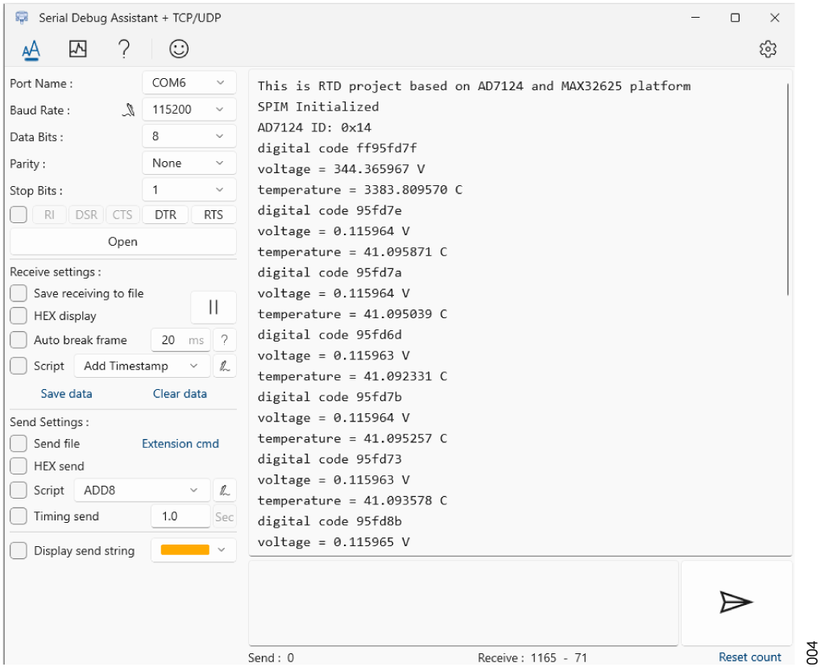Click the text mode icon in toolbar

[x=31, y=50]
